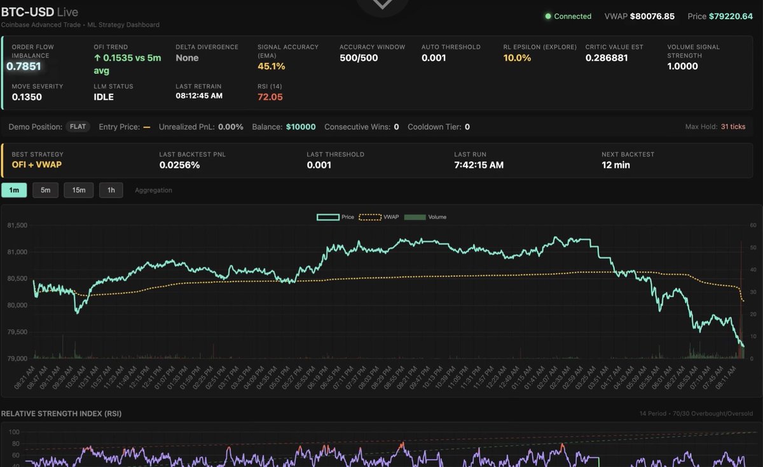The image size is (763, 467).
Task: Click the Connected status label
Action: click(x=572, y=17)
